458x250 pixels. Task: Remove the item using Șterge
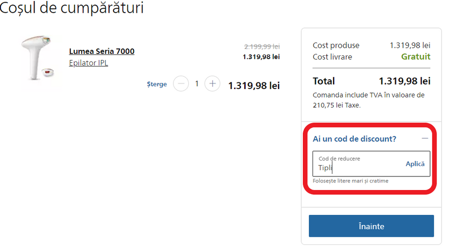tap(157, 84)
